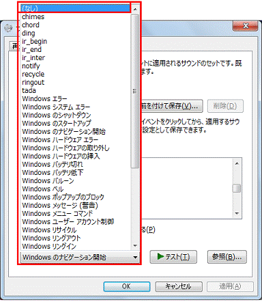262x302 pixels.
Task: Select Windows ユーザー アカウント制御 sound
Action: click(x=76, y=221)
